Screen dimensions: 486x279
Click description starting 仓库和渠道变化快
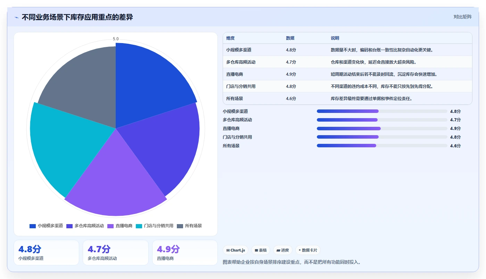pos(373,62)
